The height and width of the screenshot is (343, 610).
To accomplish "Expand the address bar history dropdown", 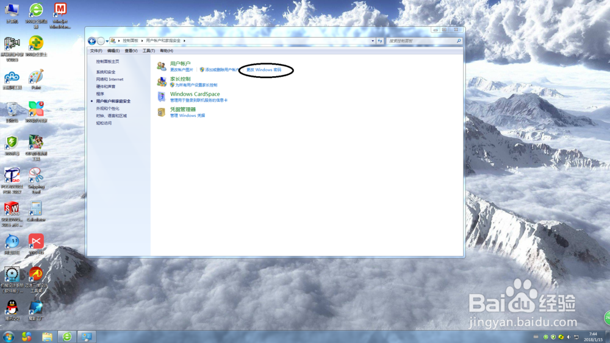I will tap(373, 41).
